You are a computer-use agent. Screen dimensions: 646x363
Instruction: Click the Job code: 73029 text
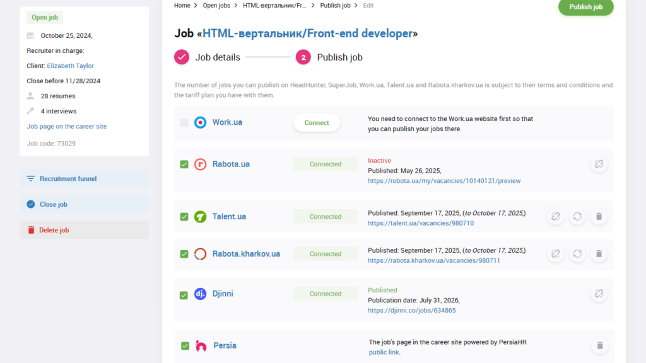click(51, 144)
